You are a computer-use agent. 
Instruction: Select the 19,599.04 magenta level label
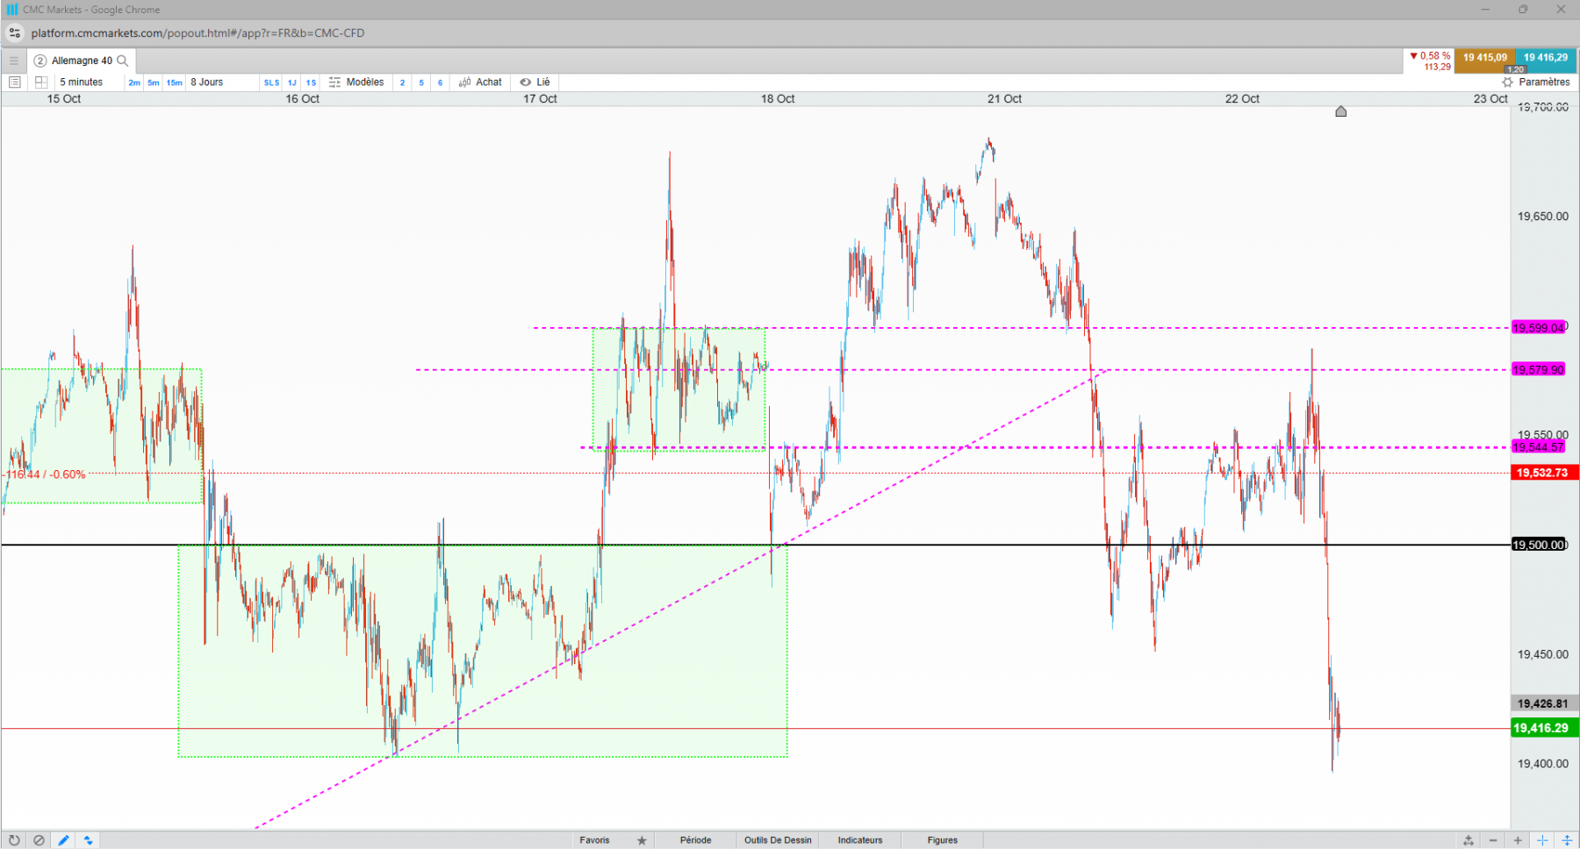[x=1538, y=328]
